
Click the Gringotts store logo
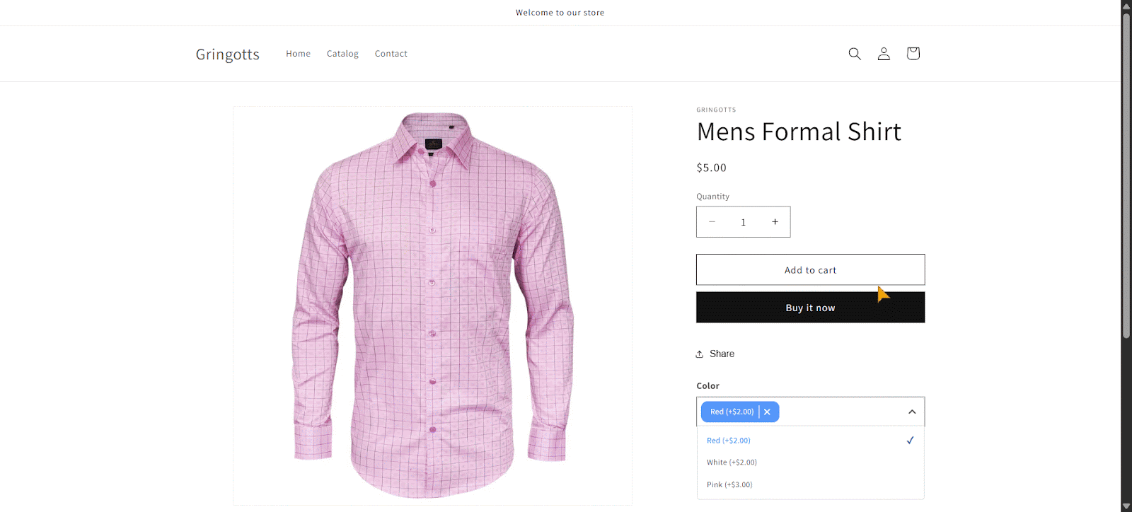pyautogui.click(x=228, y=54)
